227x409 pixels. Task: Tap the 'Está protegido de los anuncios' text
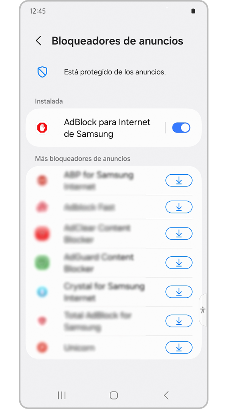pos(115,72)
